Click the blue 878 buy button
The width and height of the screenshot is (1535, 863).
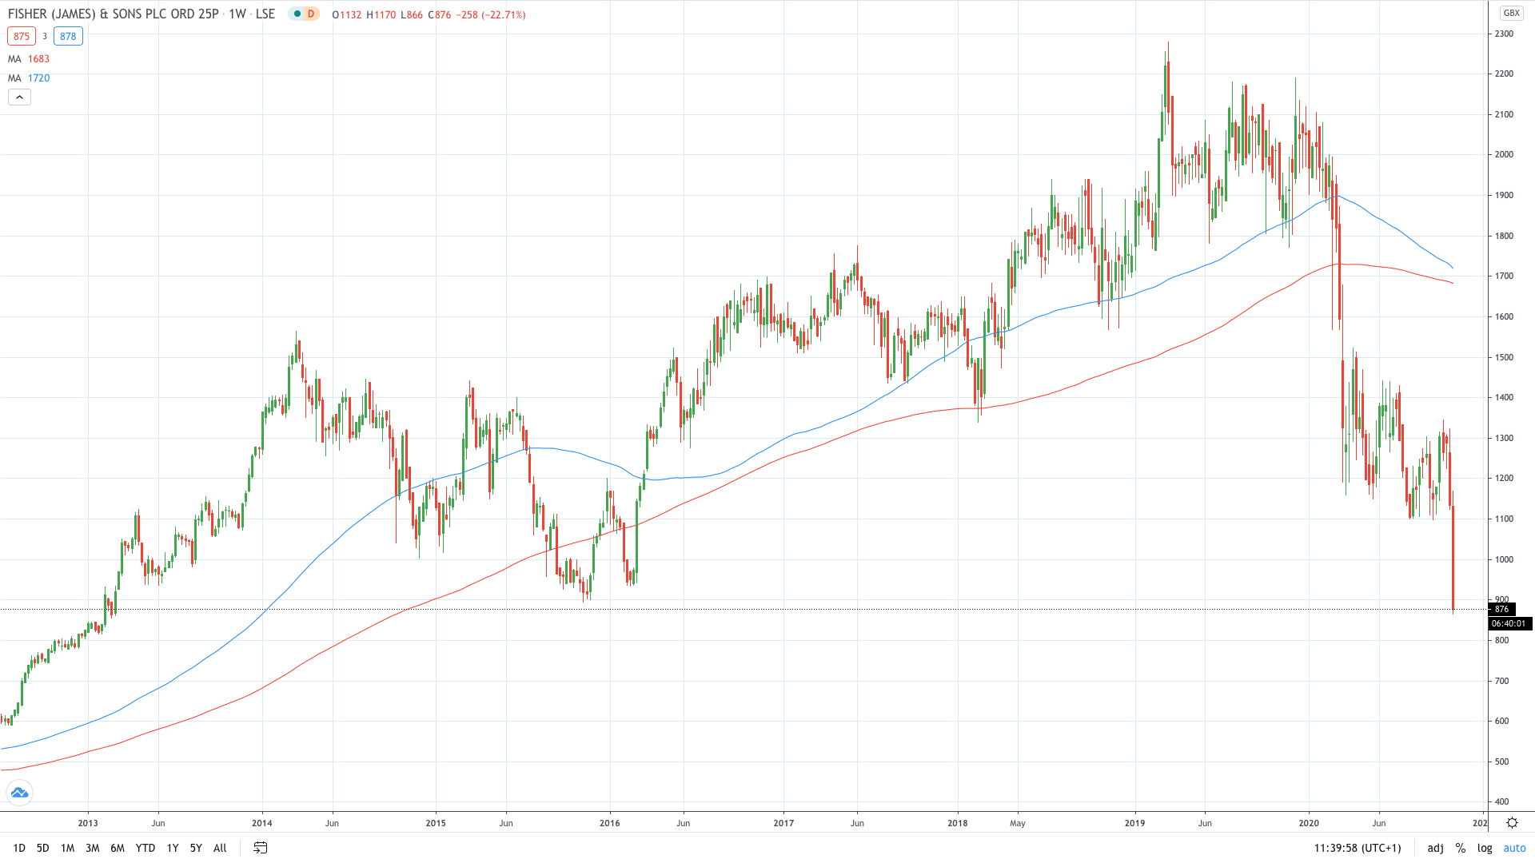tap(68, 36)
